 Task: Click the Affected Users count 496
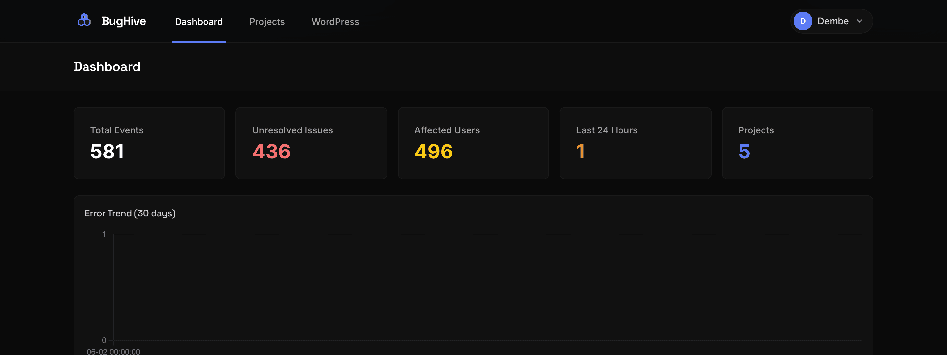(433, 152)
